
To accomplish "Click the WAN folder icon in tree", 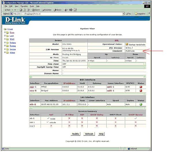I will [x=8, y=39].
